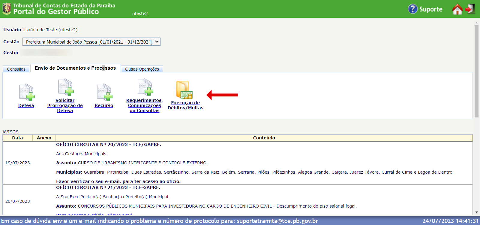Click the Gestor label

coord(11,53)
